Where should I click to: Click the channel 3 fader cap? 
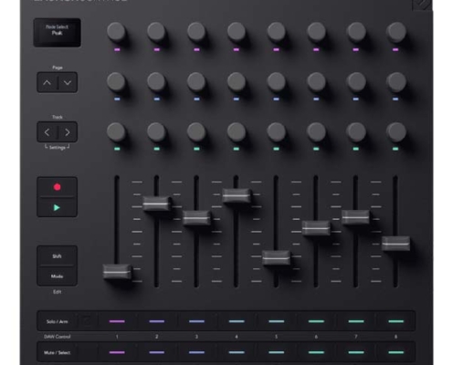pyautogui.click(x=196, y=218)
